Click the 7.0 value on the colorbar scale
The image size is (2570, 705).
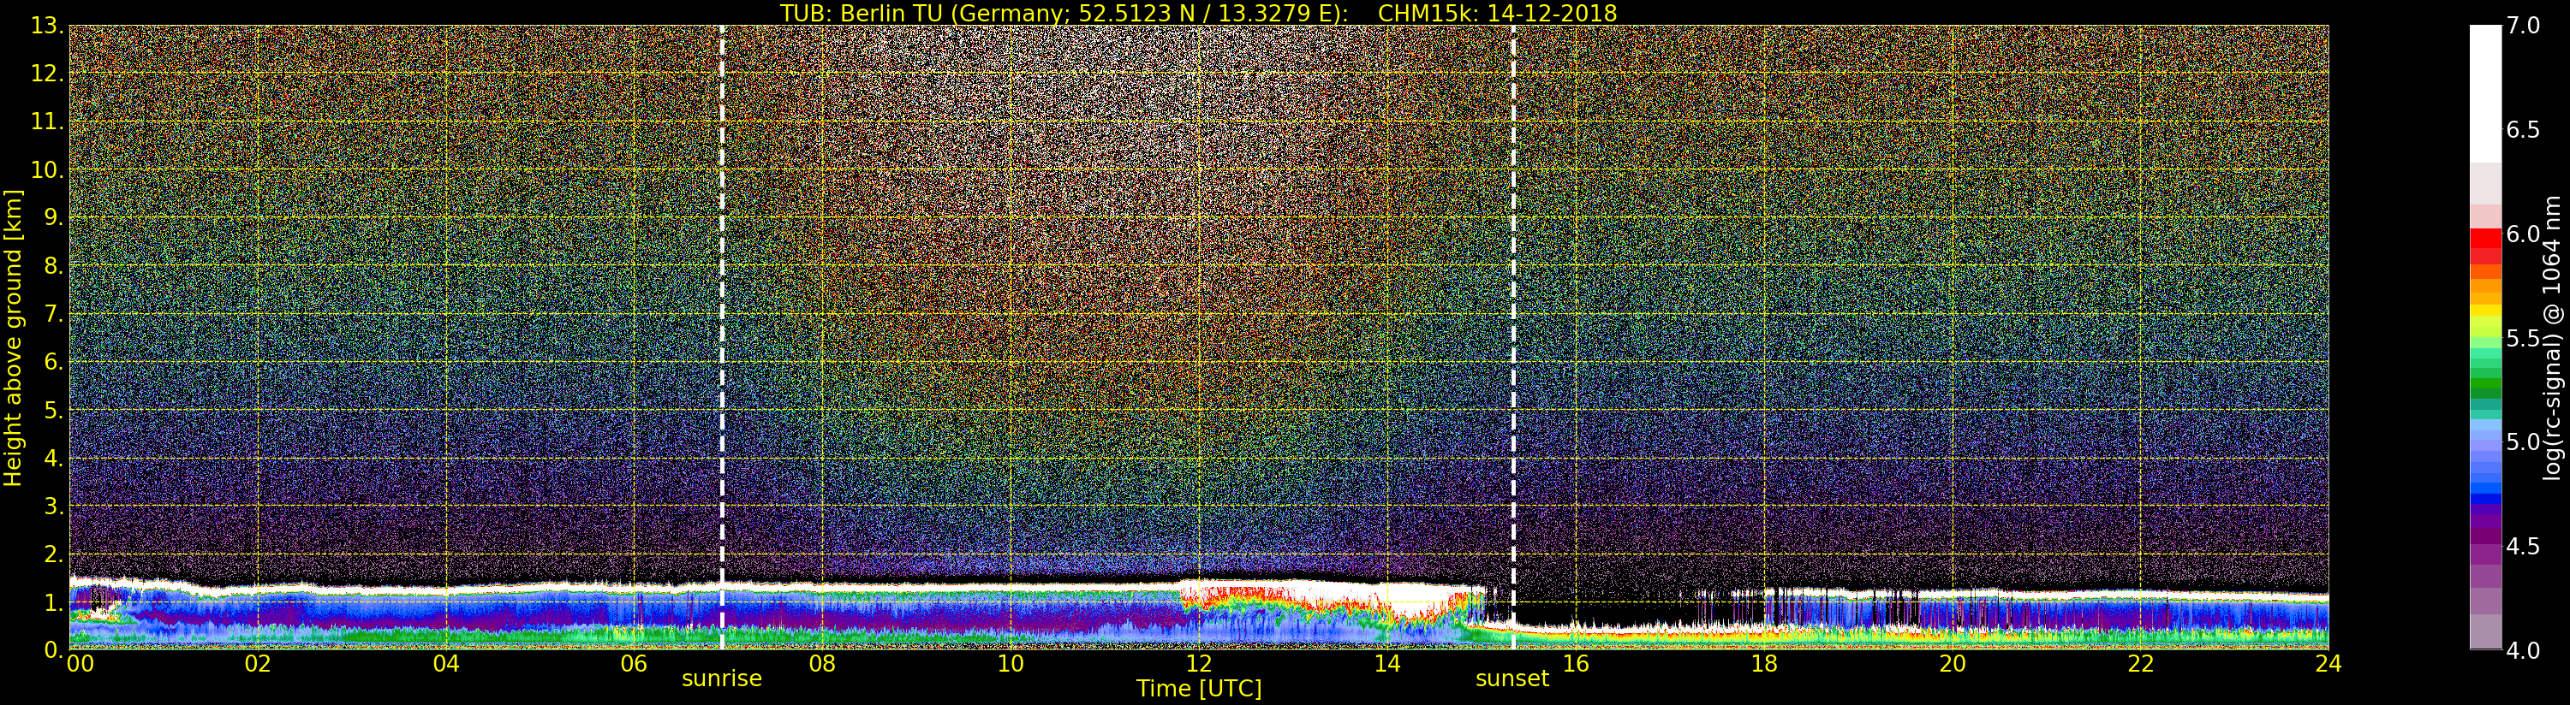(x=2523, y=26)
